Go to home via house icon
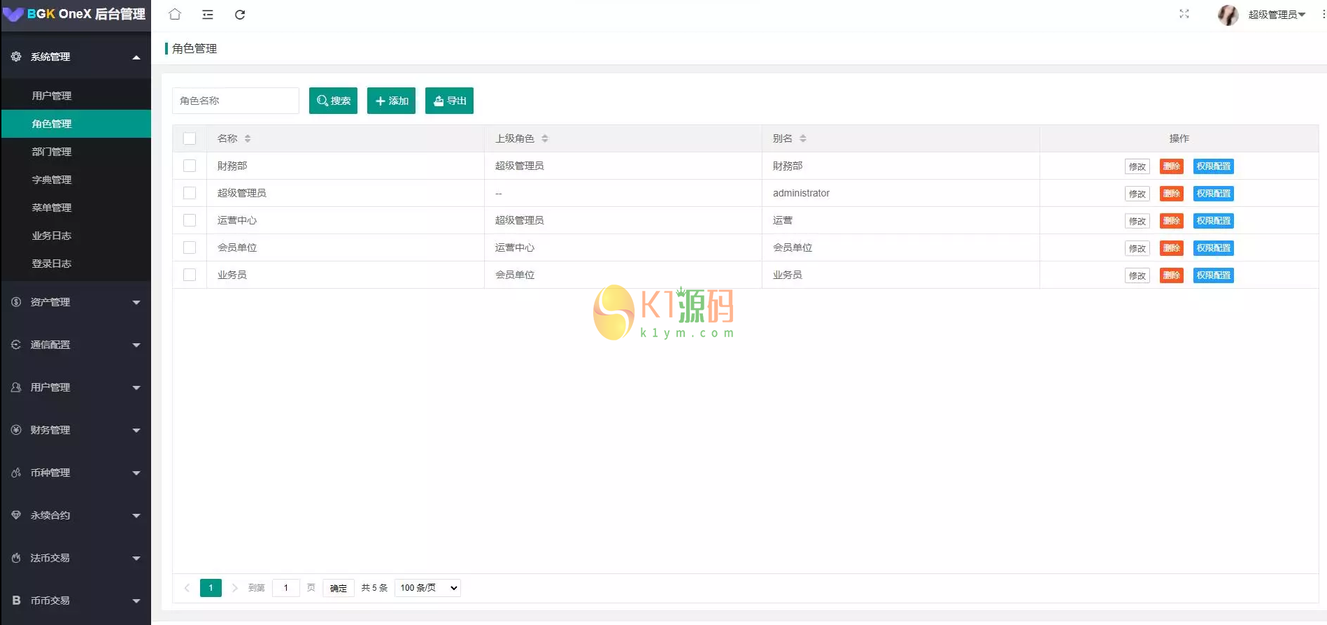The width and height of the screenshot is (1327, 625). pos(175,14)
